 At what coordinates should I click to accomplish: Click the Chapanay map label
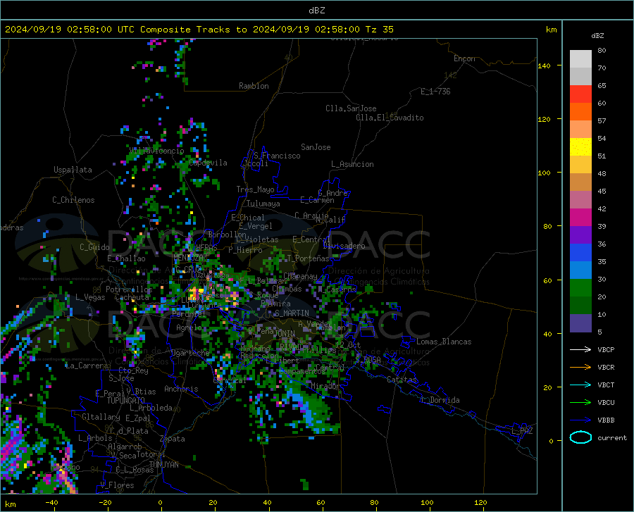coord(300,276)
